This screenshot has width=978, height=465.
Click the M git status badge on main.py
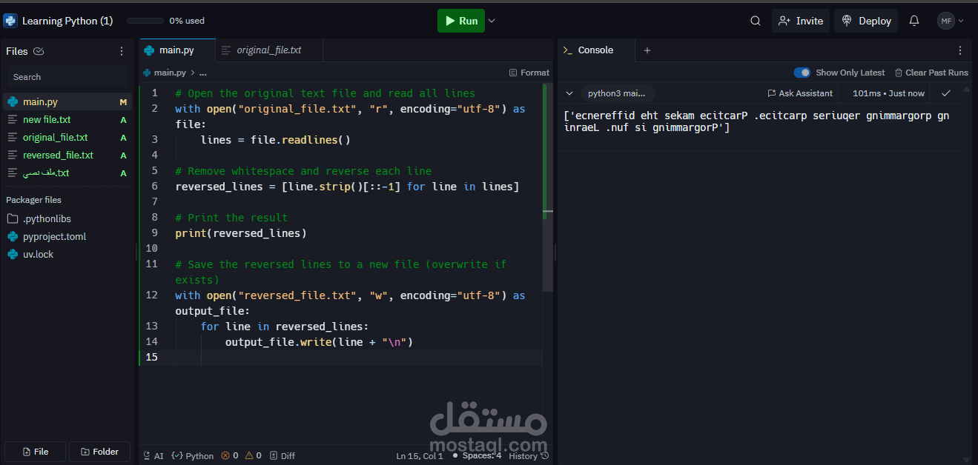[123, 101]
